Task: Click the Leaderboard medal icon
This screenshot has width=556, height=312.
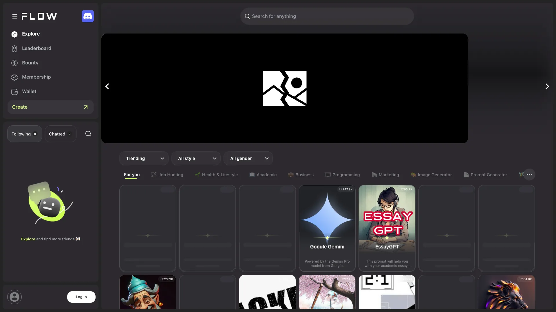Action: click(14, 49)
